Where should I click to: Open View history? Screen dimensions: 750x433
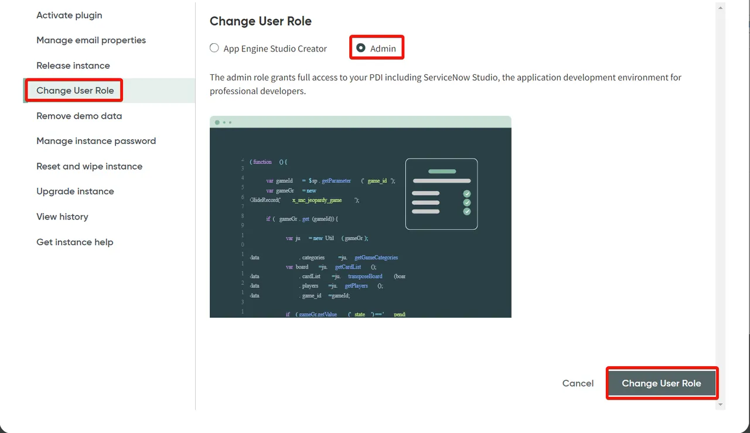(x=62, y=216)
